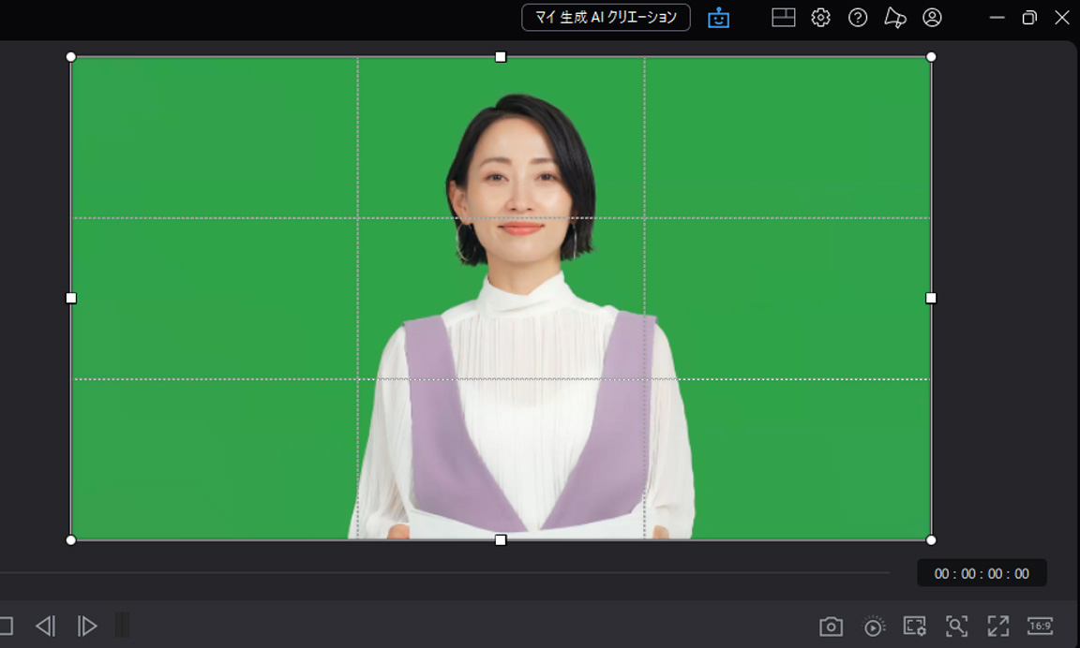Viewport: 1080px width, 648px height.
Task: Open the preview quality settings icon
Action: (914, 626)
